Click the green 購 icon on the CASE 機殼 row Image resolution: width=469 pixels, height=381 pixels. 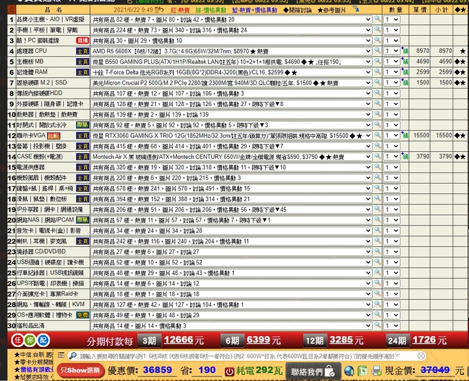coord(405,156)
